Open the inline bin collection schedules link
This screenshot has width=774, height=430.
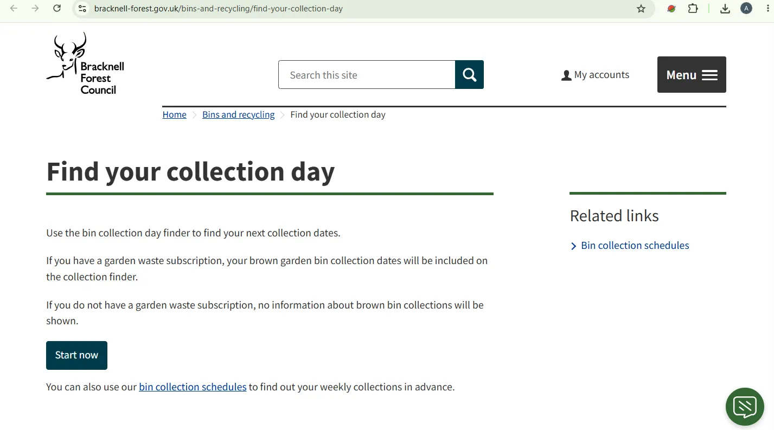(193, 387)
